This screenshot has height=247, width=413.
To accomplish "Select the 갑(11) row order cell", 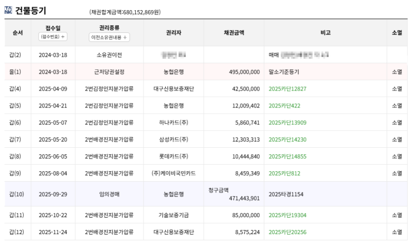I will pyautogui.click(x=17, y=215).
